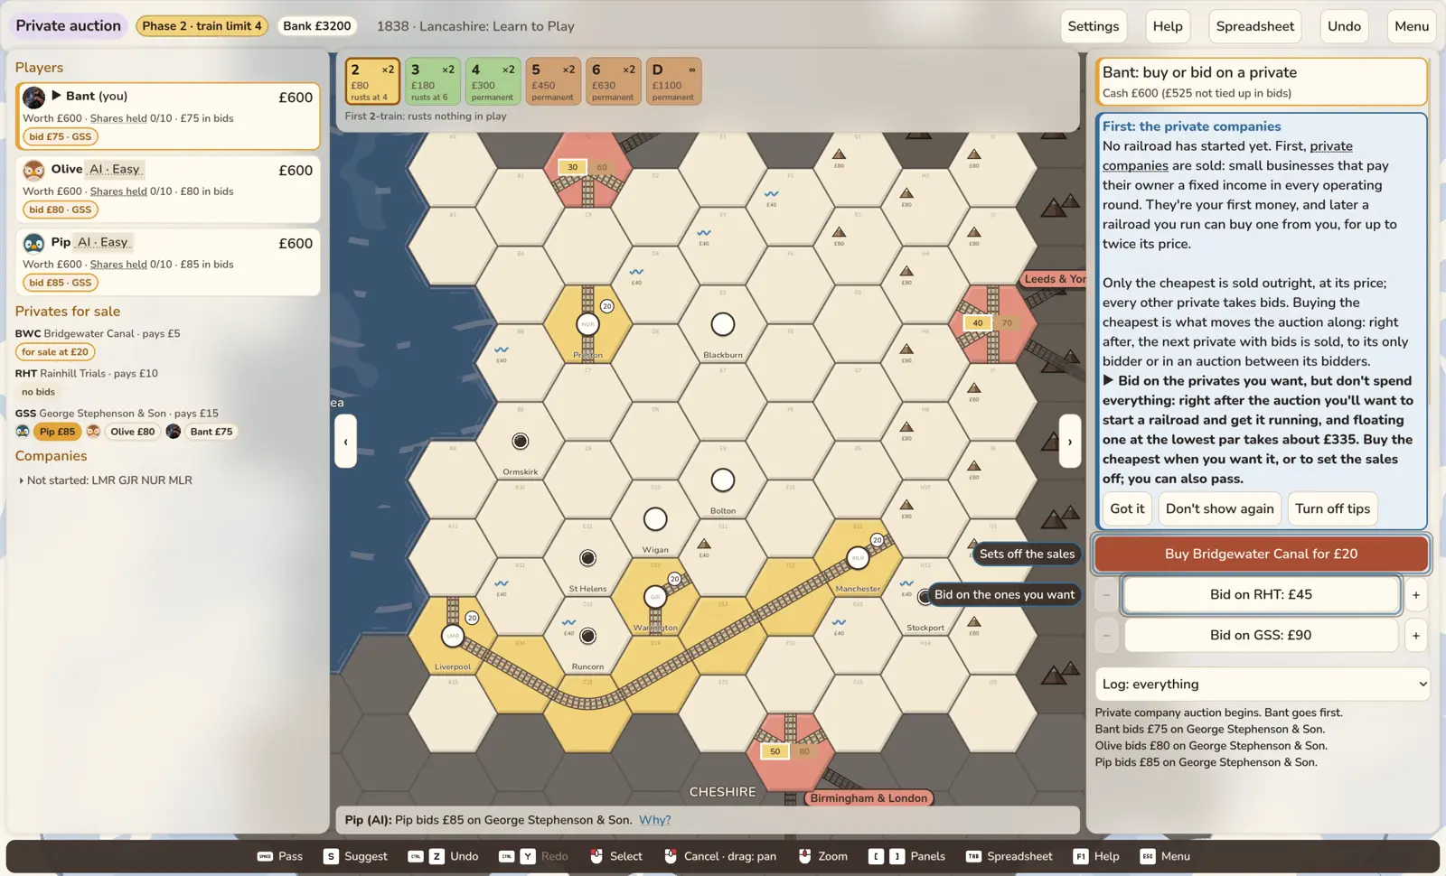
Task: Expand the Not started companies list
Action: [x=105, y=480]
